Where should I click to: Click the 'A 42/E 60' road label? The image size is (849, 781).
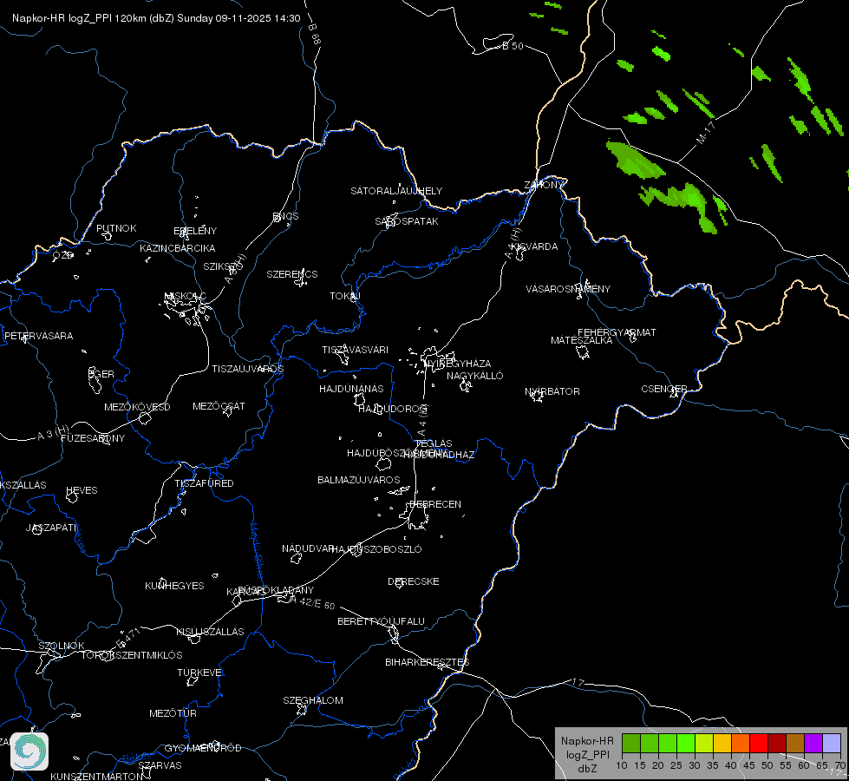(x=312, y=602)
